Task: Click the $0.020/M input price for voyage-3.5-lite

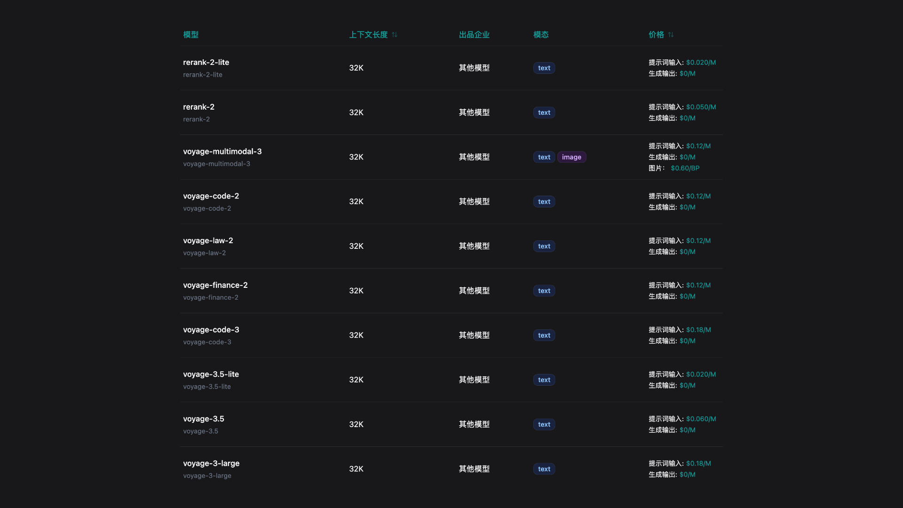Action: tap(701, 374)
